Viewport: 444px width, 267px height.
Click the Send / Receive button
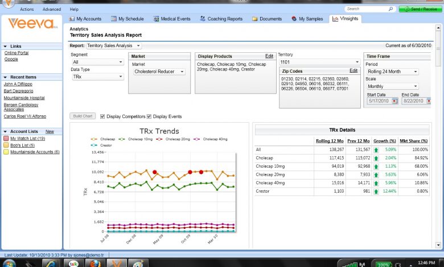(420, 9)
